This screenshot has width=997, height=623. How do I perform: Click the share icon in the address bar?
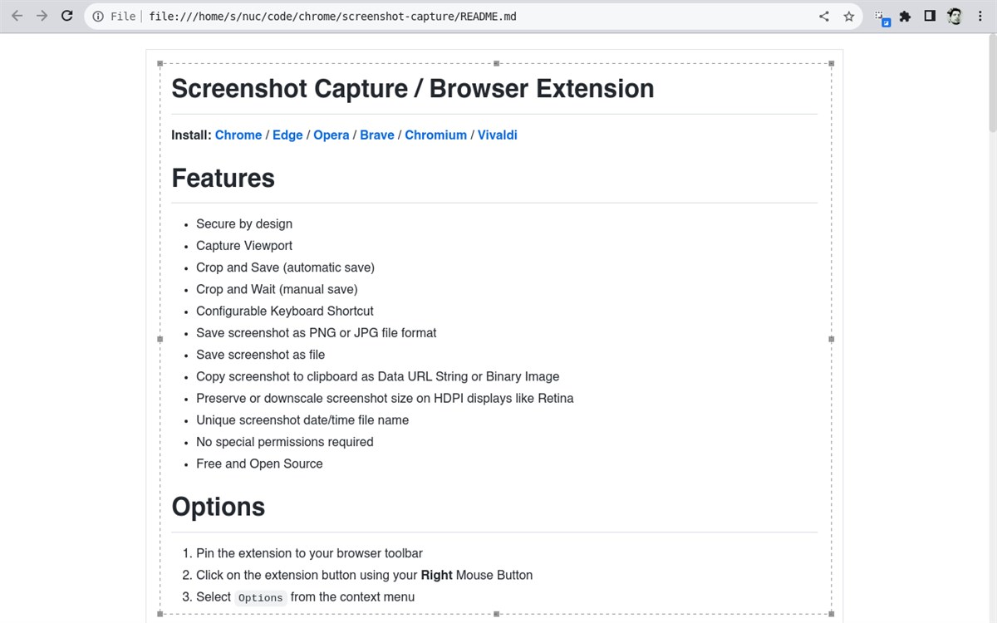point(823,16)
